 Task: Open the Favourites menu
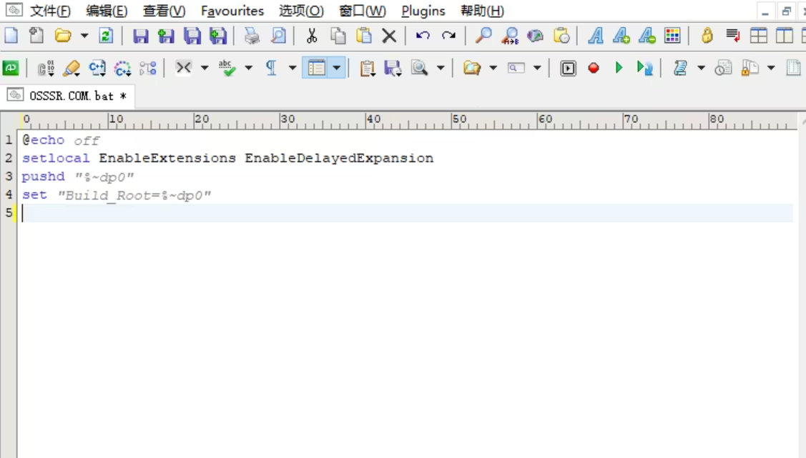[232, 11]
